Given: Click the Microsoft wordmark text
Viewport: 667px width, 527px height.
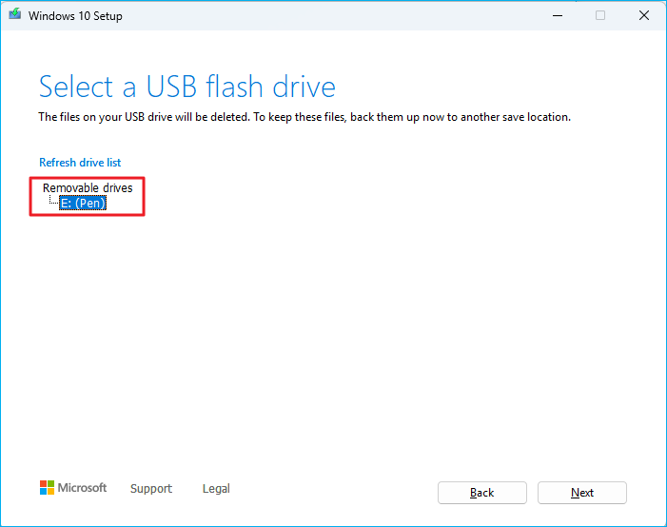Looking at the screenshot, I should coord(83,488).
